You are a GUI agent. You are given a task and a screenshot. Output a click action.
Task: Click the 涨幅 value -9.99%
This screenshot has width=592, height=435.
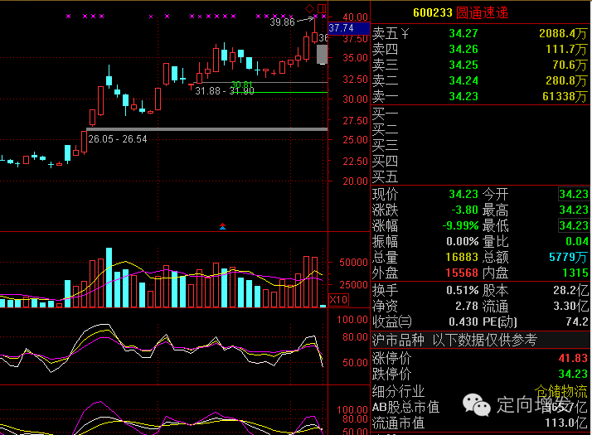pos(461,225)
